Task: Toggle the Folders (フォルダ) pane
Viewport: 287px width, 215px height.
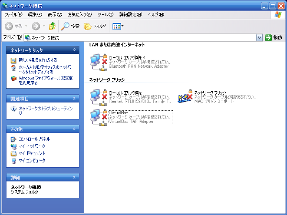Action: (95, 26)
